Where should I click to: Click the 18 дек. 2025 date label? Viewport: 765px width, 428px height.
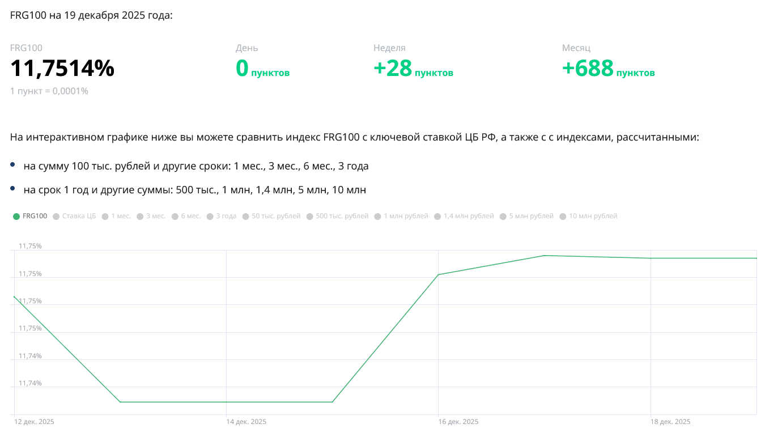[670, 422]
